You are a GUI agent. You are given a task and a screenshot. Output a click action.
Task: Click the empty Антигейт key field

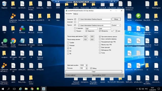(94, 22)
